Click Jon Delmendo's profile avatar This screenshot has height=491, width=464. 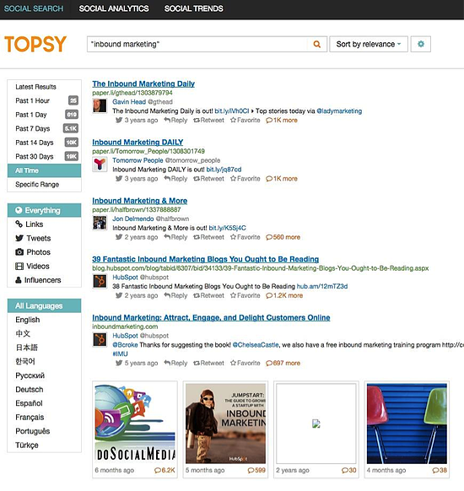tap(100, 223)
